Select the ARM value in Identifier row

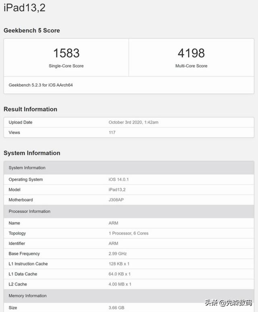(113, 243)
